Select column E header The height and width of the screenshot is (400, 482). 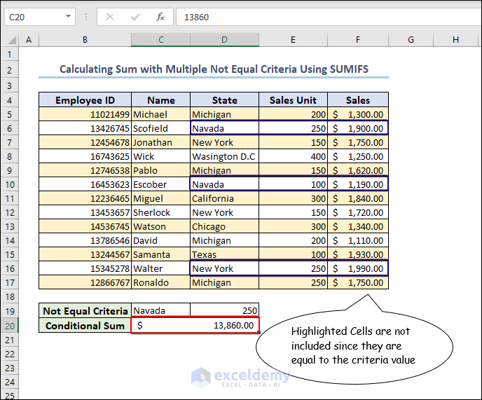click(294, 40)
